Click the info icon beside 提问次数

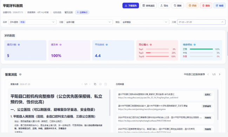click(x=19, y=45)
